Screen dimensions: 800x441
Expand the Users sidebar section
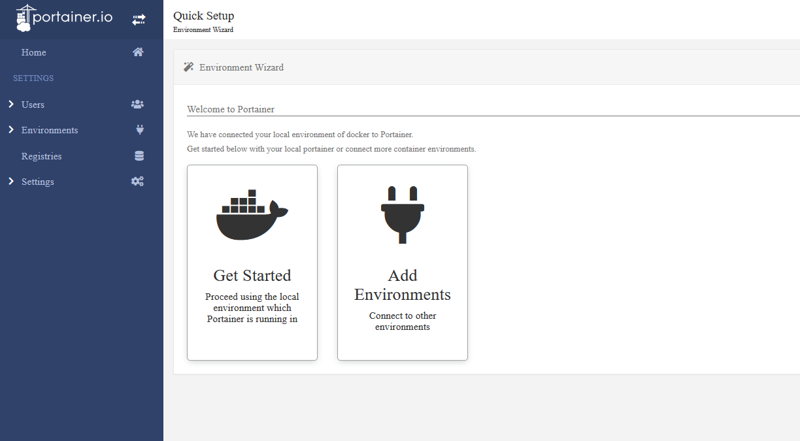pos(11,104)
